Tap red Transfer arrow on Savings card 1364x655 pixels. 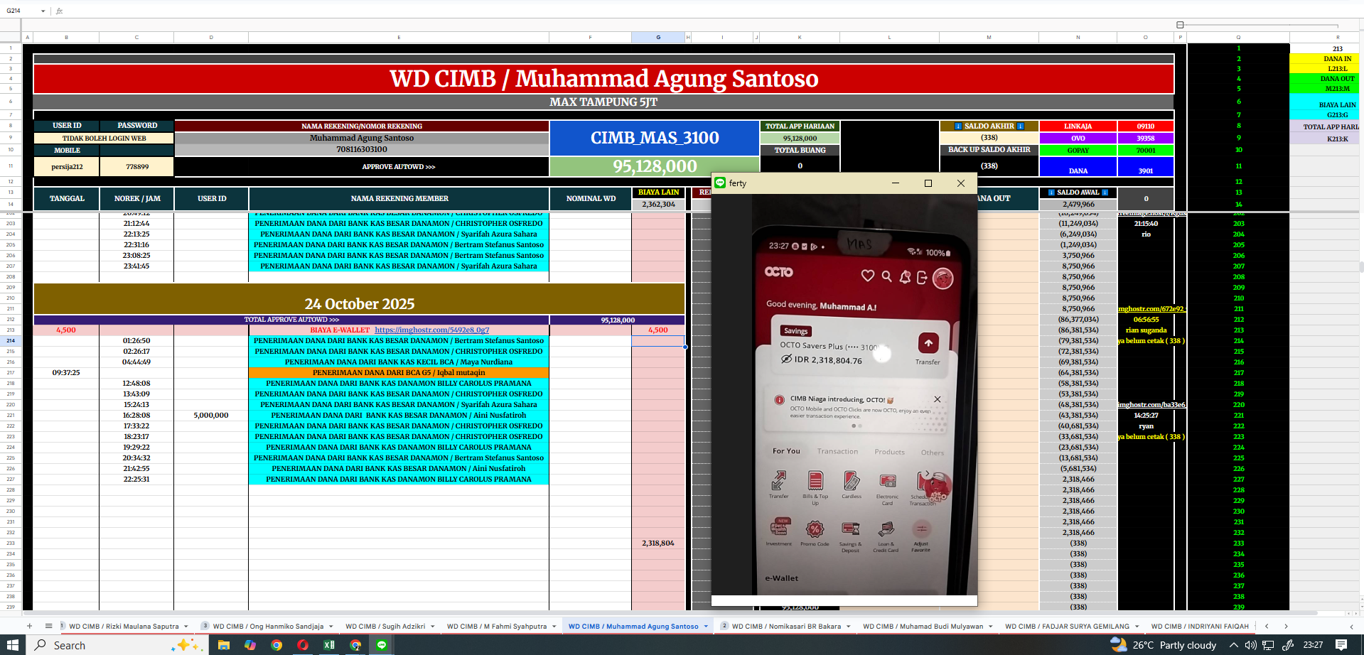click(928, 344)
